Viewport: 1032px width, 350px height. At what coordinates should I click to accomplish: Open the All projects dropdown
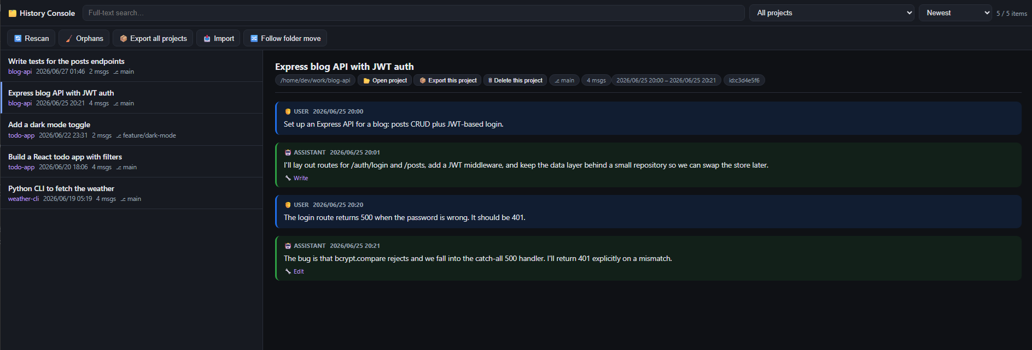(831, 13)
